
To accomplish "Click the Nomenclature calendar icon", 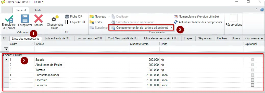I will (176, 17).
